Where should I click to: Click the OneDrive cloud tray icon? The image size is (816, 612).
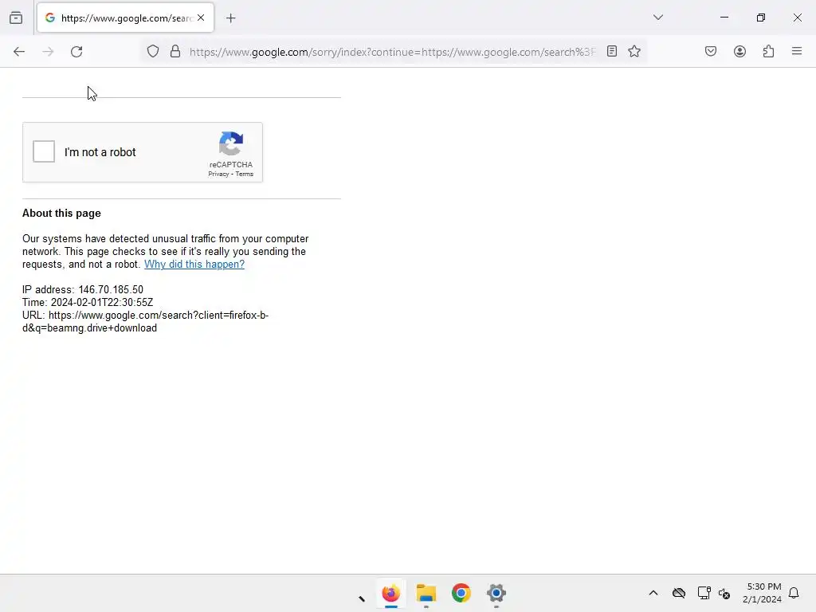pos(679,593)
